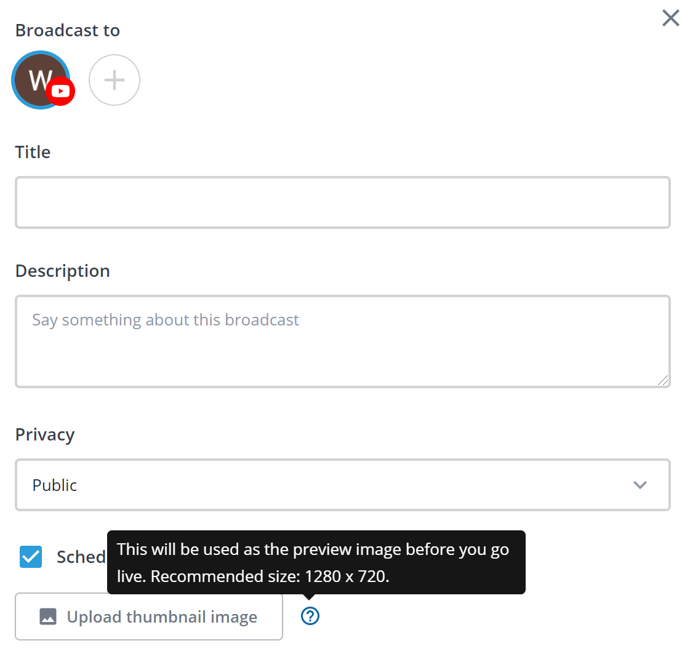Grab the description resize handle corner
The width and height of the screenshot is (682, 654).
click(663, 380)
